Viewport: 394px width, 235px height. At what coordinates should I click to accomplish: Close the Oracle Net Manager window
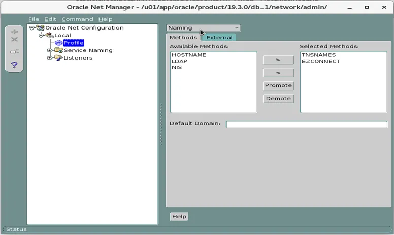(x=384, y=7)
